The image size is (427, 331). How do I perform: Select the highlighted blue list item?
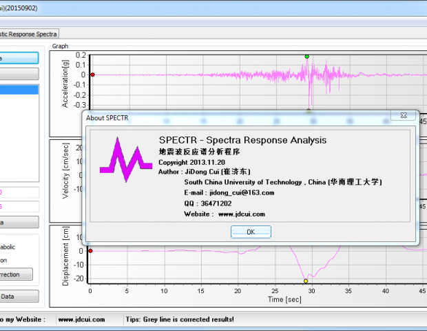tap(19, 90)
